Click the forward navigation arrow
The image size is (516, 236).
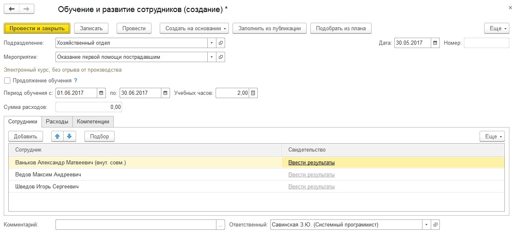tap(26, 9)
